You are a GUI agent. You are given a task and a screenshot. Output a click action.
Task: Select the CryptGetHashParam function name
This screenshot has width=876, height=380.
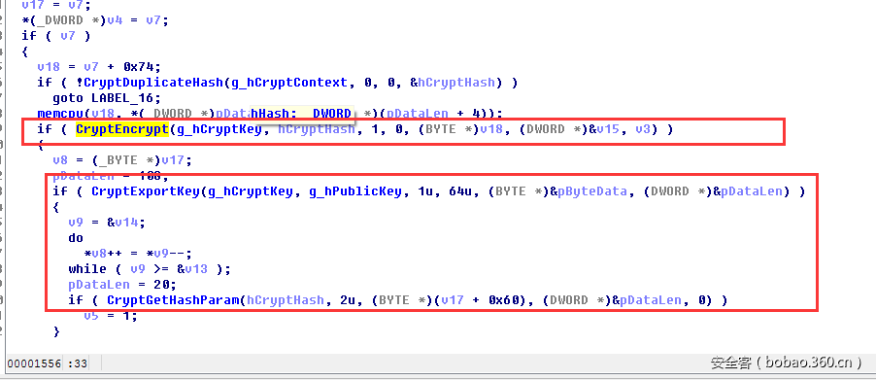pos(173,300)
